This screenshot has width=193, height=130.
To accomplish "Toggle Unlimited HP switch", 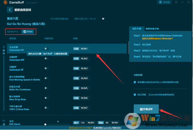I will click(x=47, y=49).
